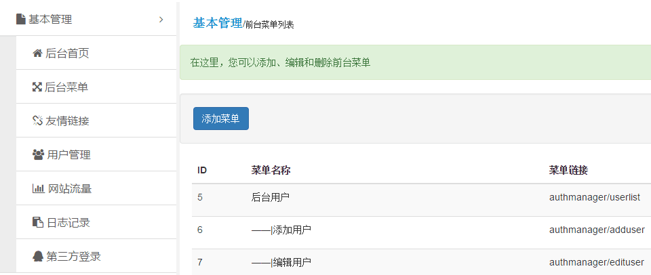651x275 pixels.
Task: Click the home icon for 后台首页
Action: pos(37,54)
